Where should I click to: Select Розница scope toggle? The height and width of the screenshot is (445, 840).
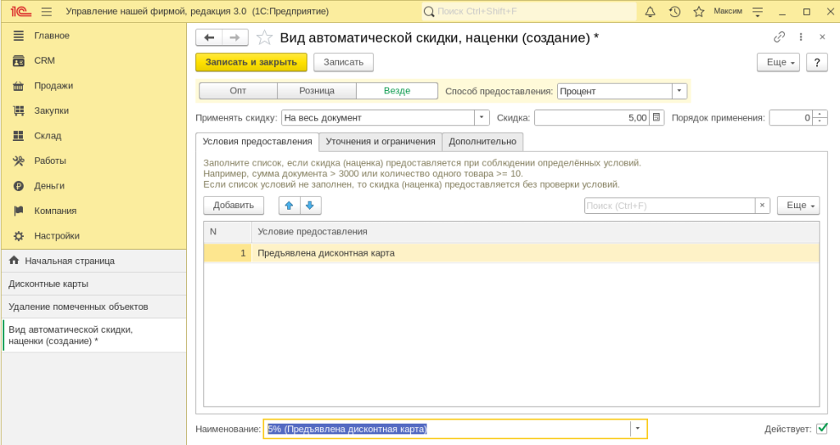point(317,91)
